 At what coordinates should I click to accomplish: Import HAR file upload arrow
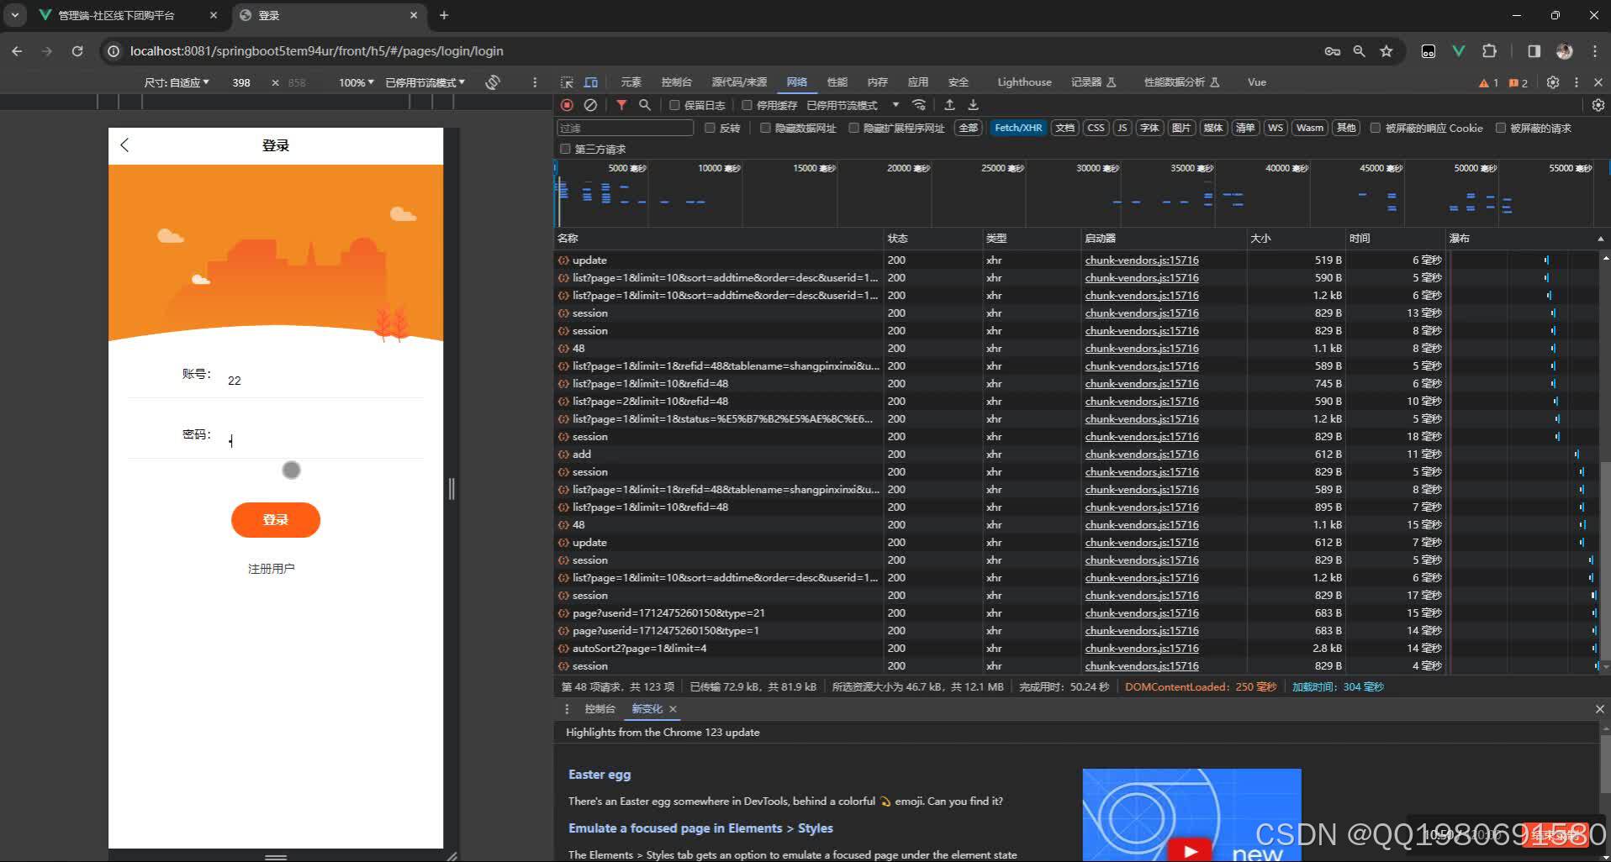[949, 105]
